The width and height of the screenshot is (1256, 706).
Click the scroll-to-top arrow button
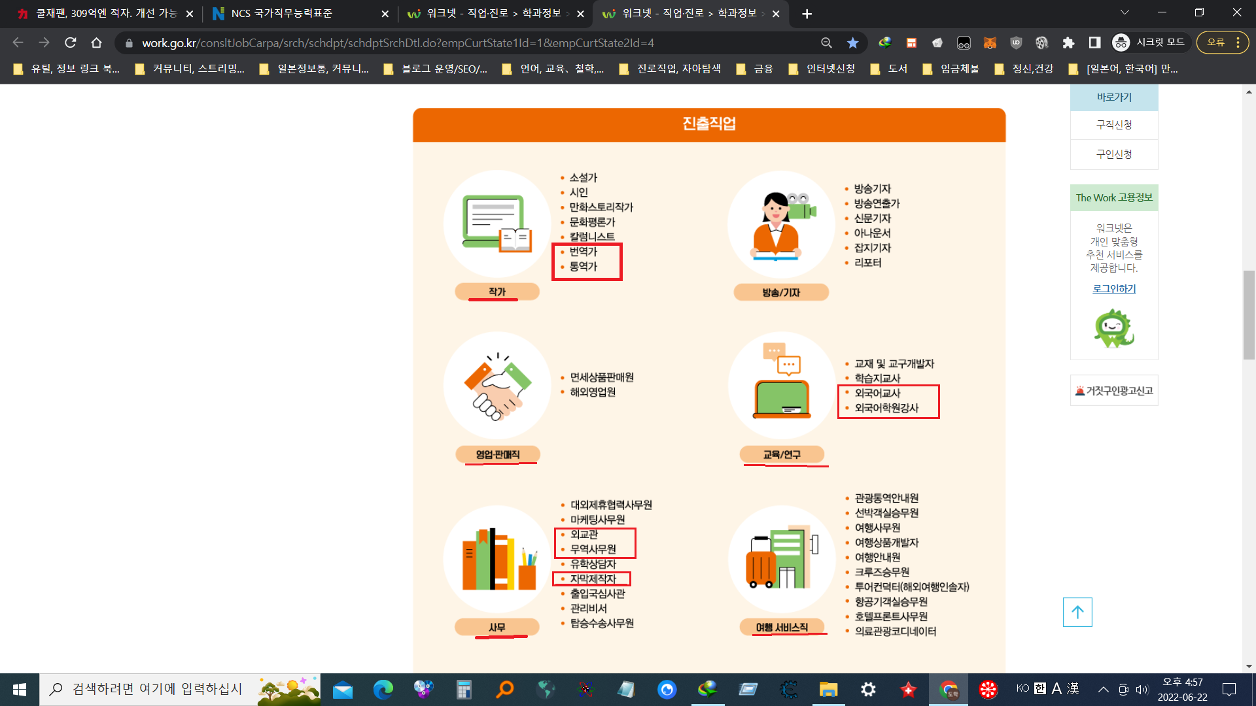(x=1077, y=613)
